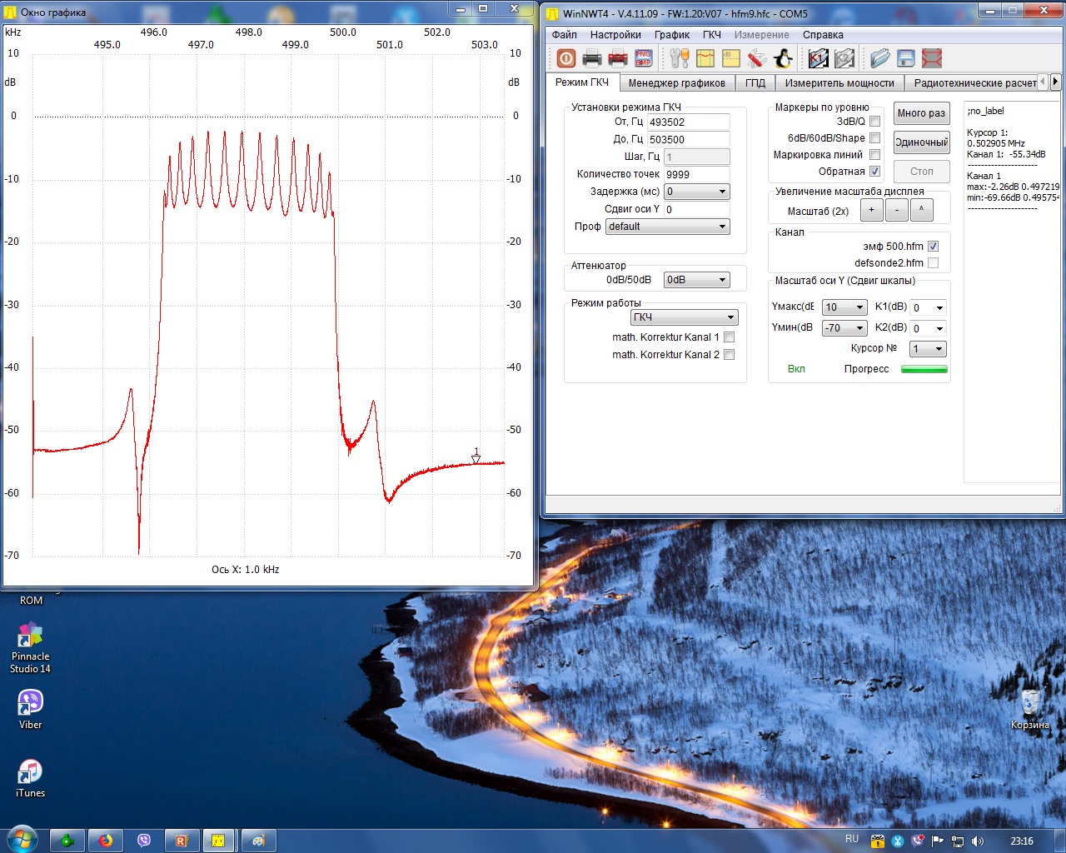Click the Firefox taskbar icon
This screenshot has width=1066, height=853.
(106, 841)
